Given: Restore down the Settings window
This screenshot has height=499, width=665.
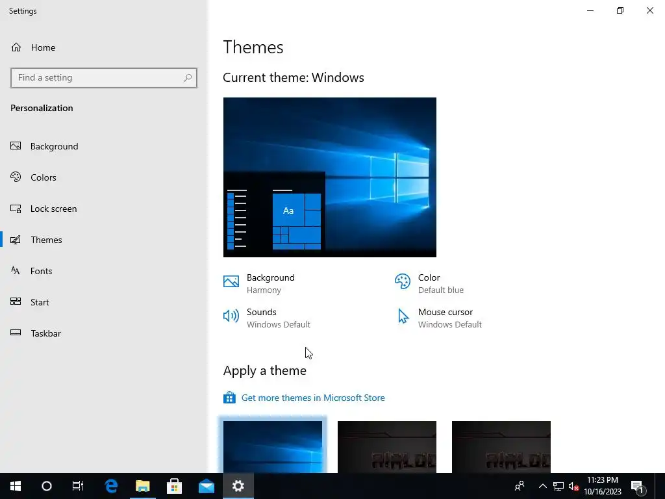Looking at the screenshot, I should coord(620,10).
